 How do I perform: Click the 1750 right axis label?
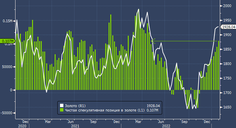[x=227, y=78]
